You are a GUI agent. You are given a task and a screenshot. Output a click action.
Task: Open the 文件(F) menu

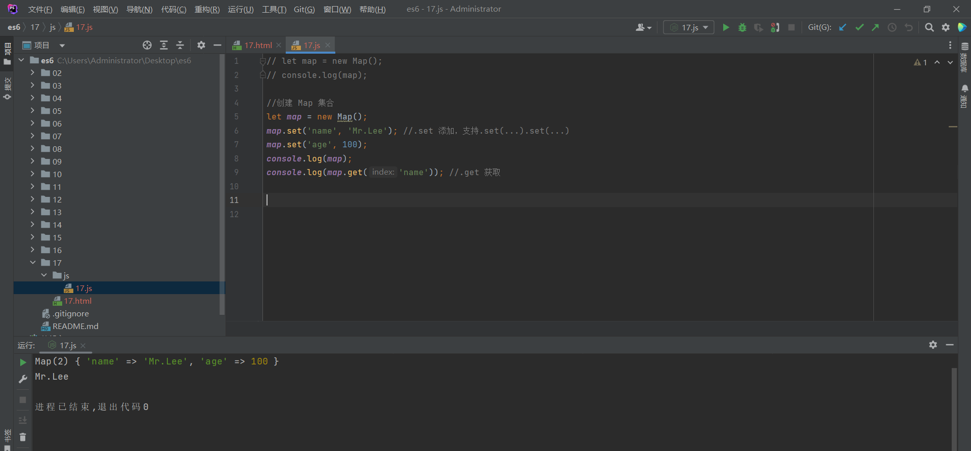(40, 9)
